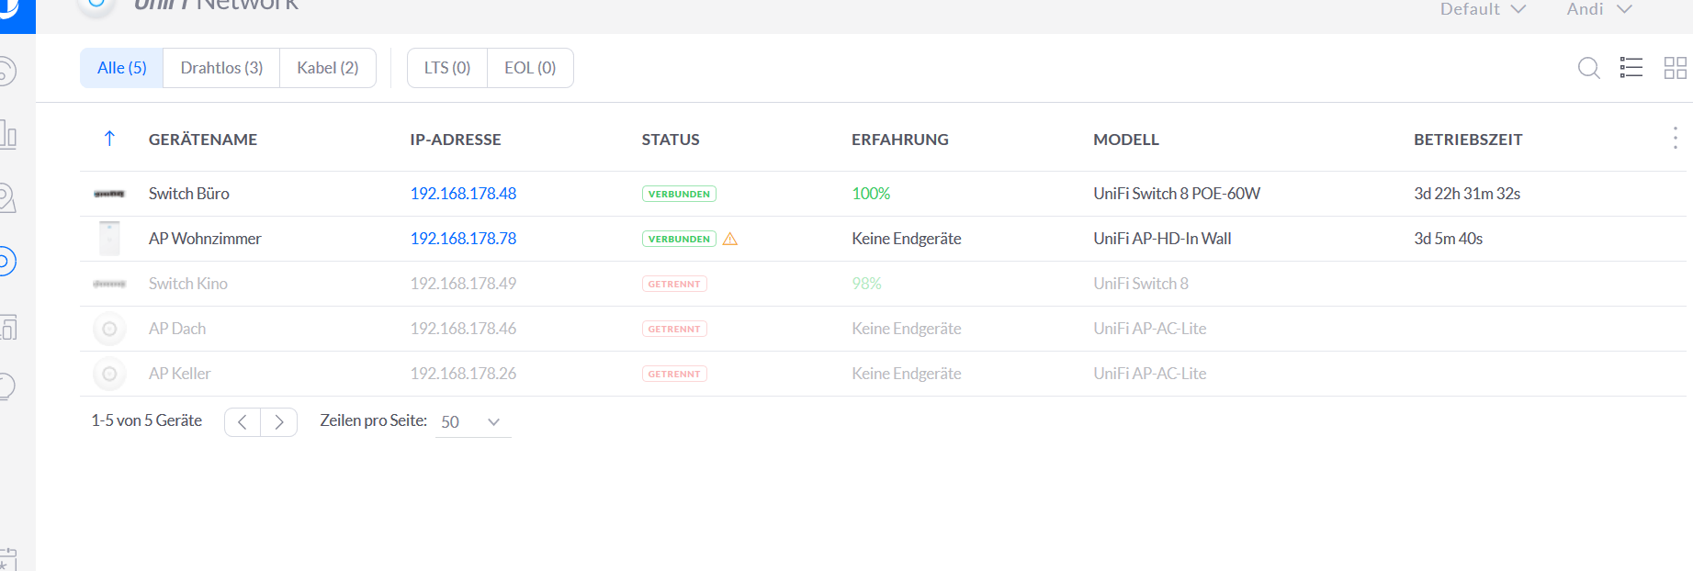1693x571 pixels.
Task: Click Verbunden badge for AP Wohnzimmer
Action: [679, 239]
